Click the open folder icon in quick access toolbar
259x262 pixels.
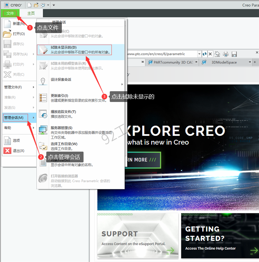[36, 5]
